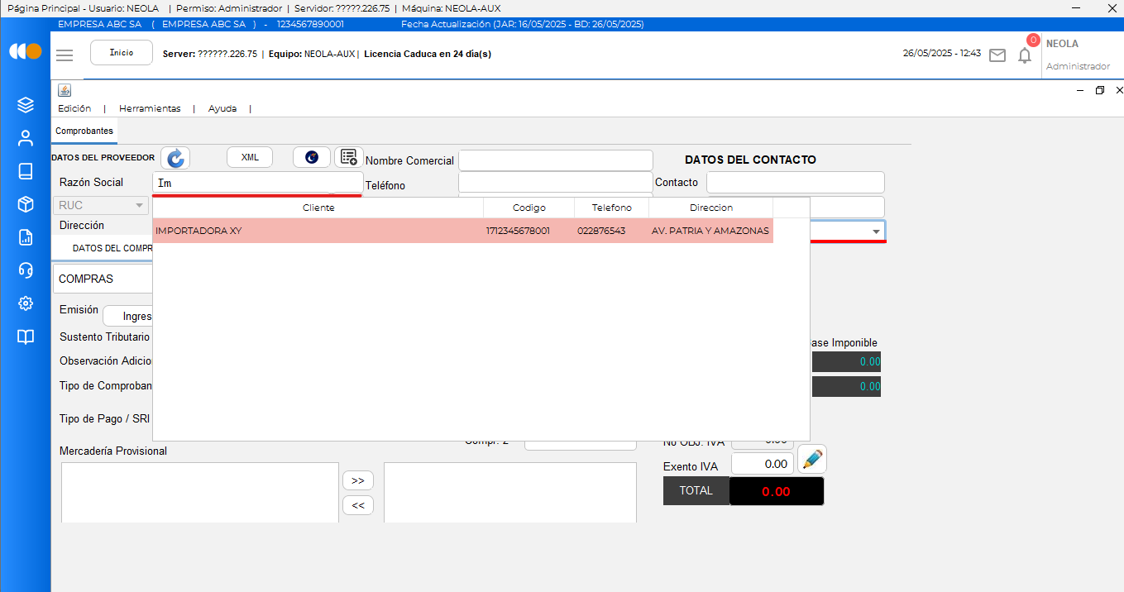Viewport: 1124px width, 592px height.
Task: Click the pencil edit icon near Exento IVA
Action: 812,459
